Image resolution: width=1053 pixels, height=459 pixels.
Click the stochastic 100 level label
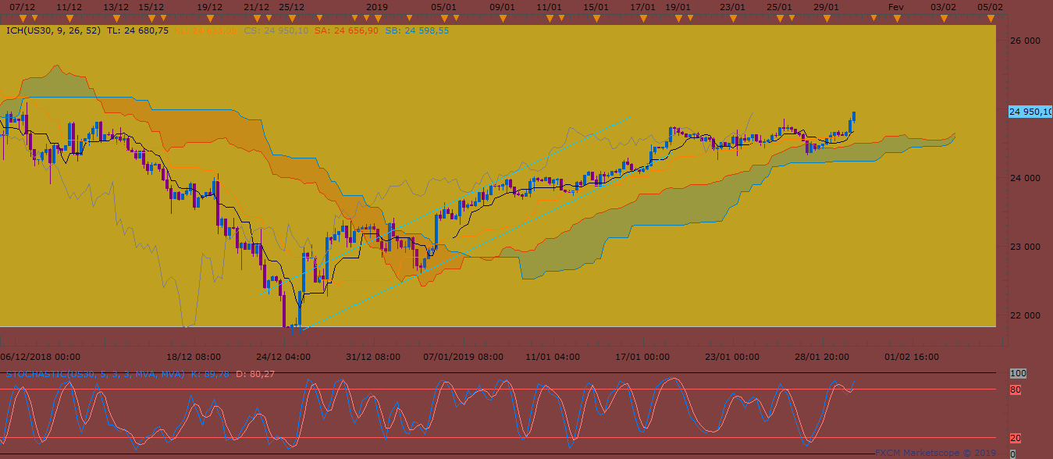pyautogui.click(x=1017, y=374)
